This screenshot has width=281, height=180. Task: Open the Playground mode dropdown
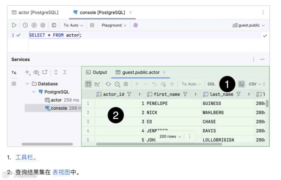[x=114, y=25]
